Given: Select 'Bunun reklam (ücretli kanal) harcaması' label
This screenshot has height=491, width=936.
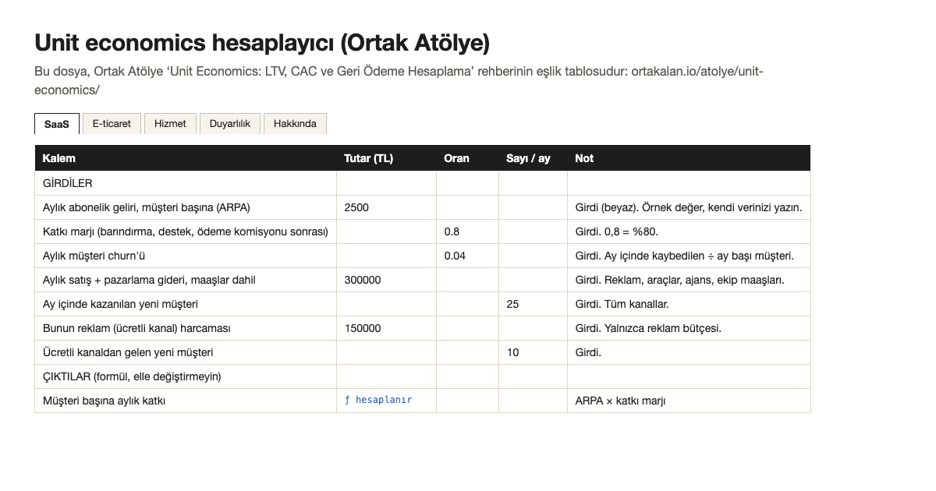Looking at the screenshot, I should coord(136,328).
